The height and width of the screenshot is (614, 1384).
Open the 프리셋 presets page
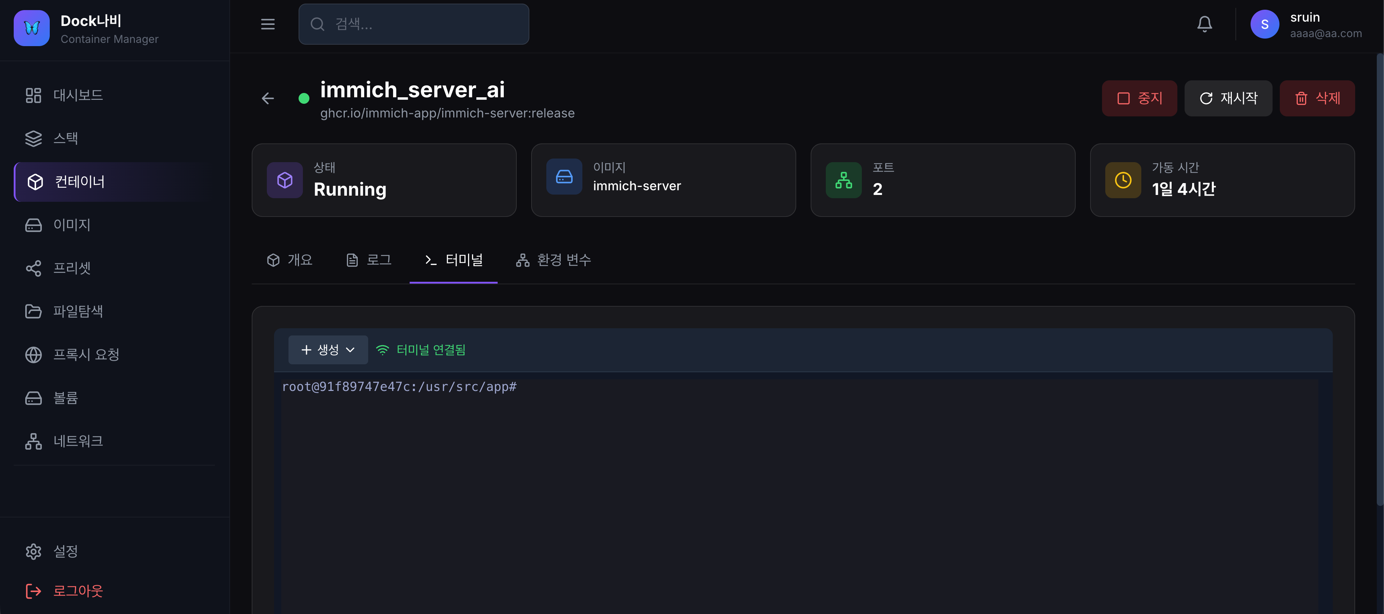coord(71,268)
